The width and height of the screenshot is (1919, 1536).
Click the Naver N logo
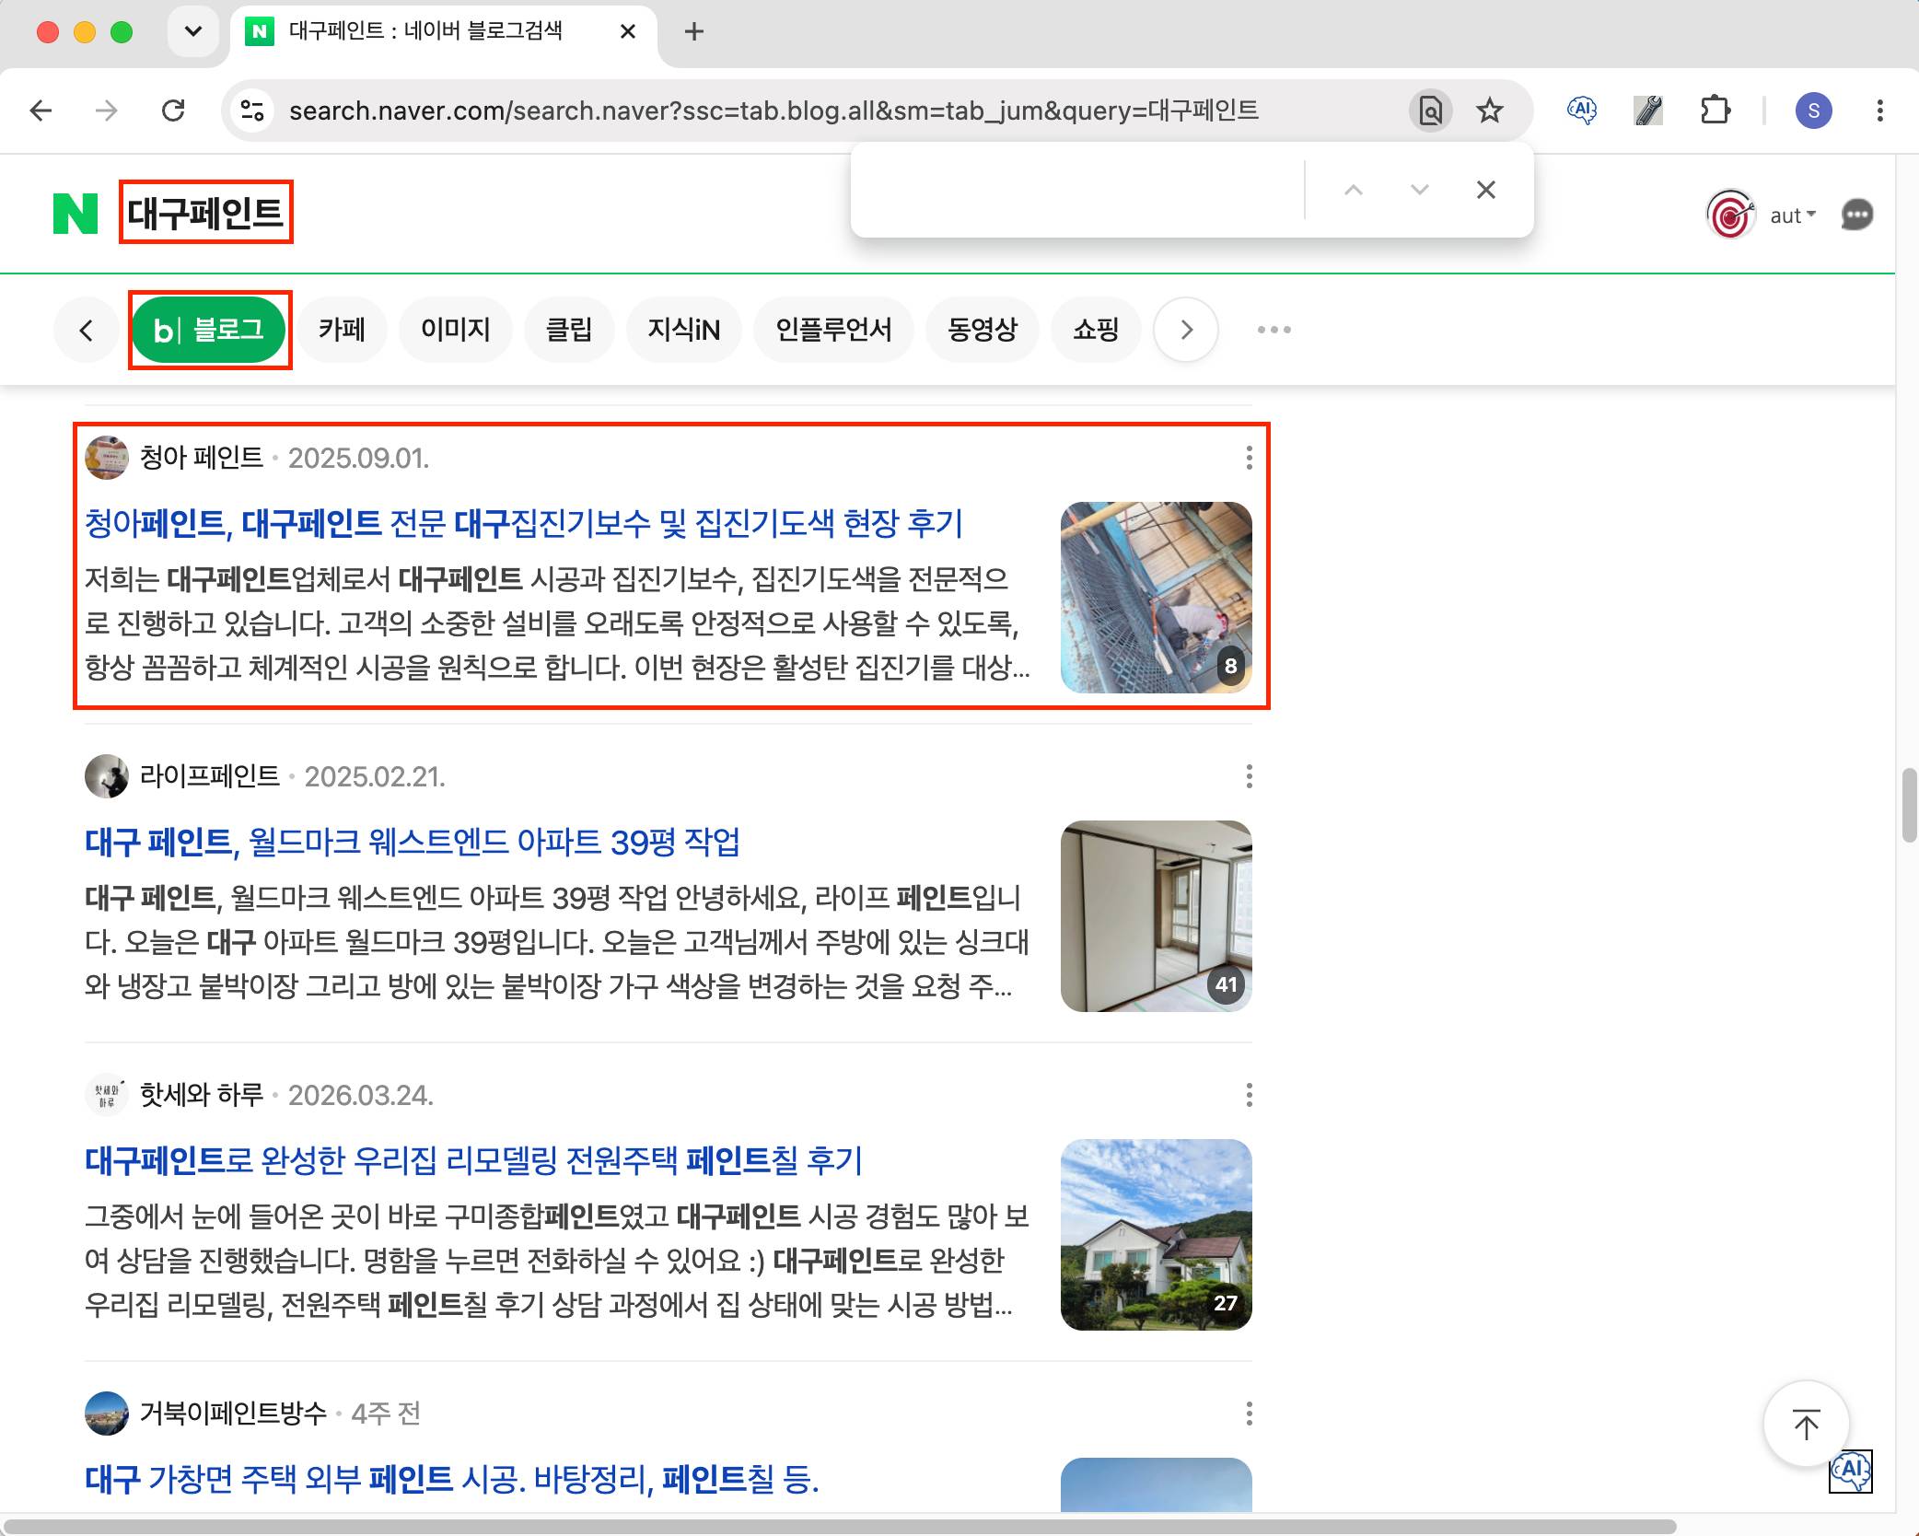76,214
